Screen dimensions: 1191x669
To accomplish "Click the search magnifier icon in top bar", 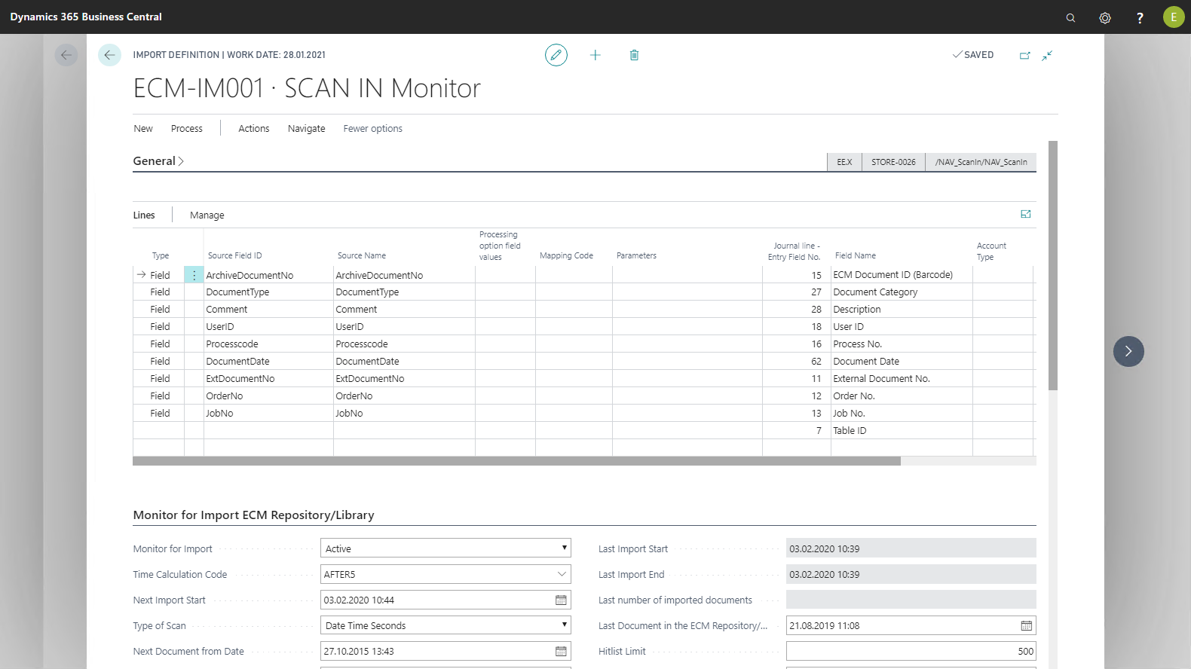I will coord(1070,17).
